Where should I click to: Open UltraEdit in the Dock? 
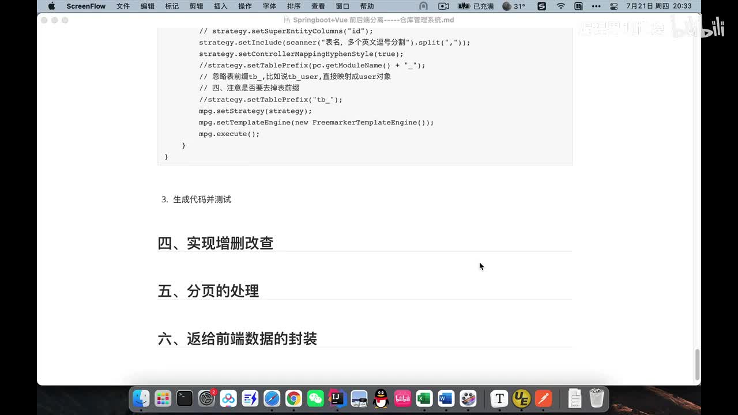tap(521, 398)
